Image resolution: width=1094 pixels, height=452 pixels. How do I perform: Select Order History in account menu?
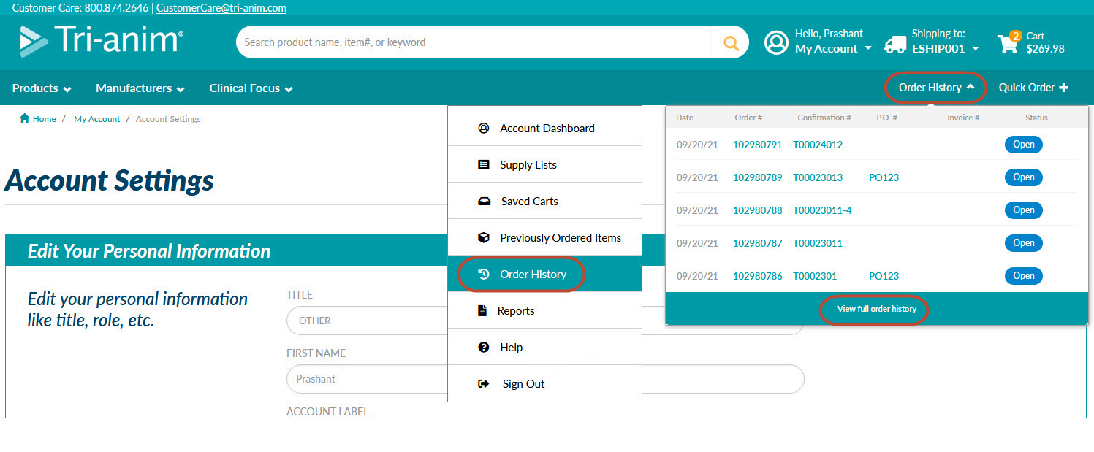coord(544,274)
